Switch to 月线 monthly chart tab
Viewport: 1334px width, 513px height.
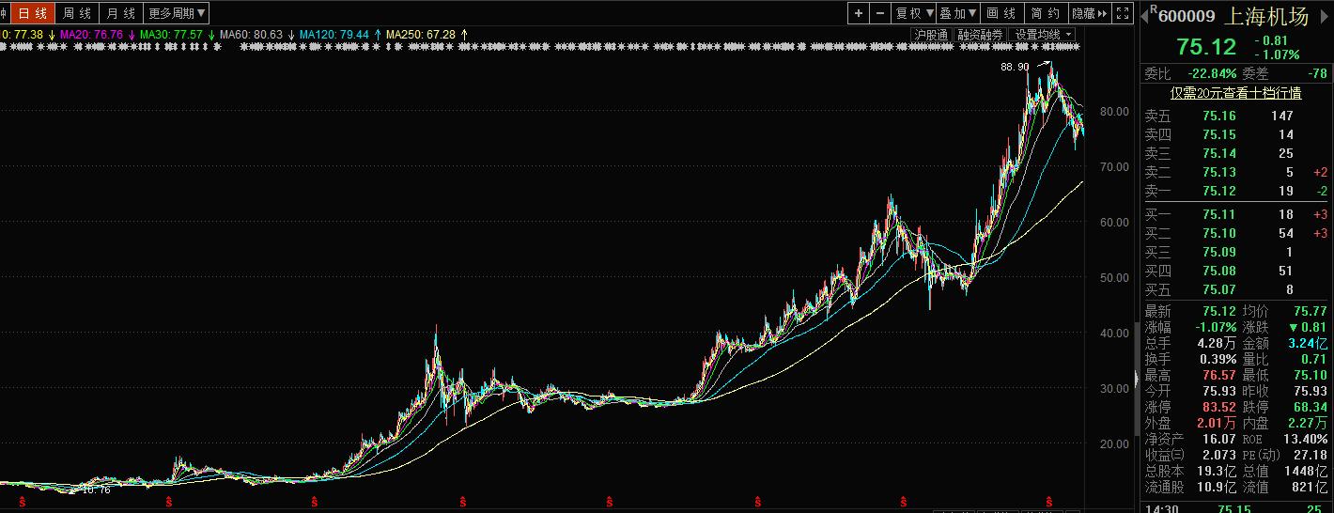(121, 13)
